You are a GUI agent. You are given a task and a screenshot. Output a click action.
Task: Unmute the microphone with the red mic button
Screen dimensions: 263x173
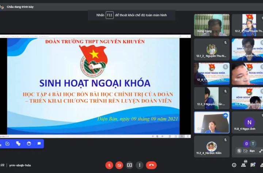click(109, 165)
